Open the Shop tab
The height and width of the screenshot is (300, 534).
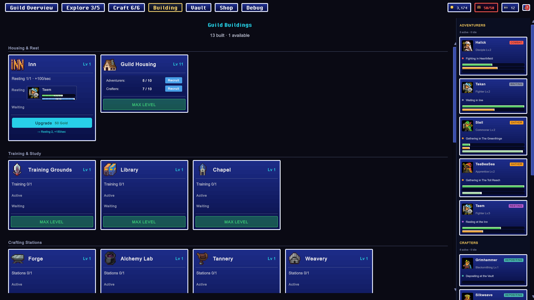[x=226, y=8]
